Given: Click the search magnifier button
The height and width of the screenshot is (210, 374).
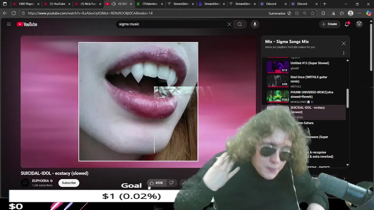Looking at the screenshot, I should (x=240, y=24).
